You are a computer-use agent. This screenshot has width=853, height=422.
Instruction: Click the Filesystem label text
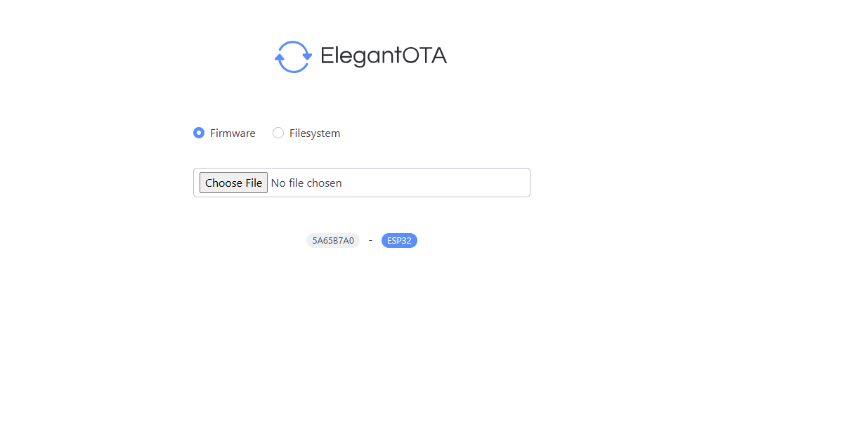[x=315, y=133]
